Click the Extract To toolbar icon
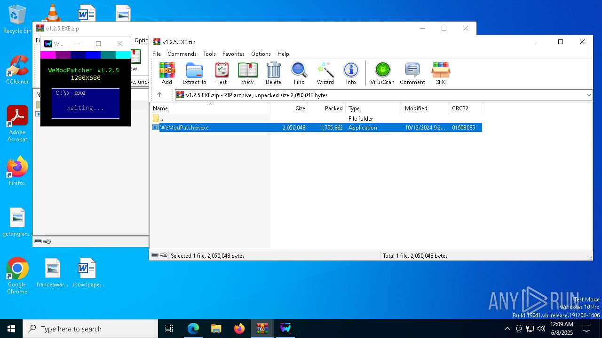The image size is (602, 338). (x=194, y=74)
